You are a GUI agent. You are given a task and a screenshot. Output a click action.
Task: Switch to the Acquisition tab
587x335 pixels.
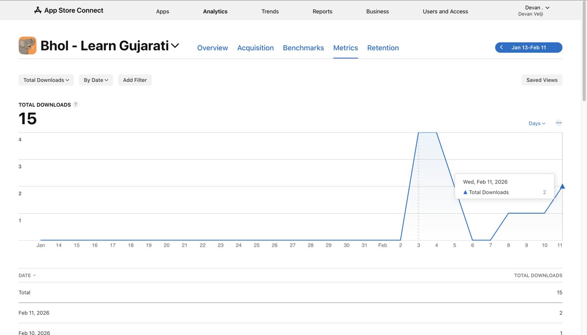[x=255, y=48]
